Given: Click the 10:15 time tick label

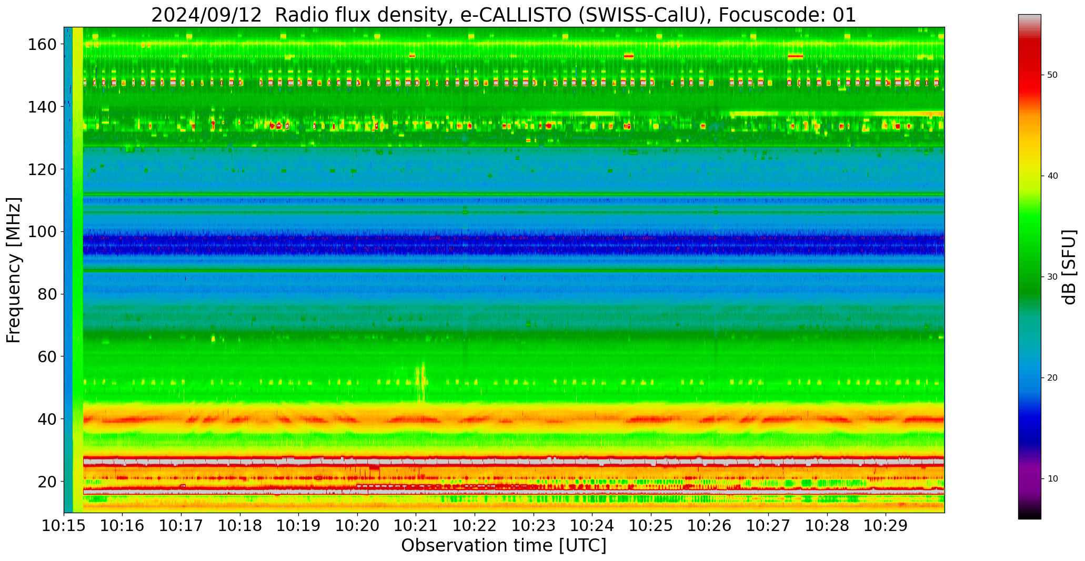Looking at the screenshot, I should click(64, 526).
